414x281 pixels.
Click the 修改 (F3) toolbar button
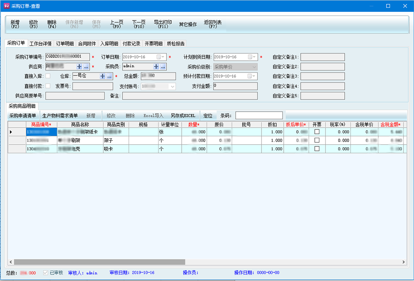34,24
